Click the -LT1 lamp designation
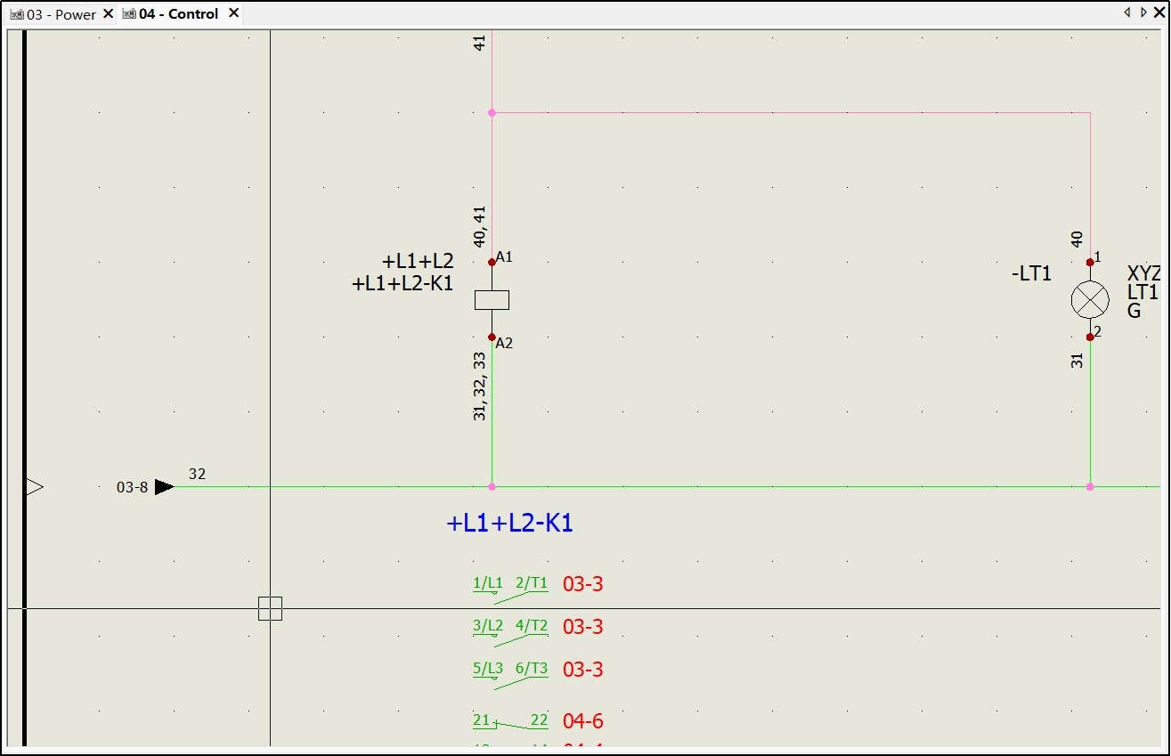 (1031, 274)
